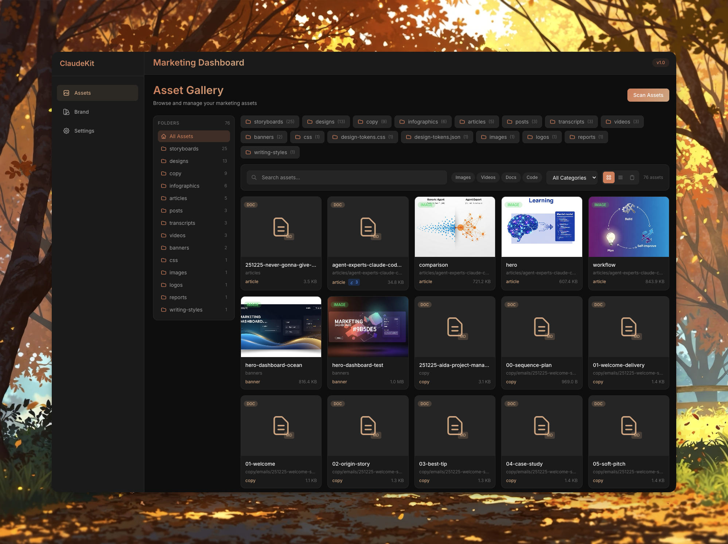Switch to the list view icon

tap(620, 177)
